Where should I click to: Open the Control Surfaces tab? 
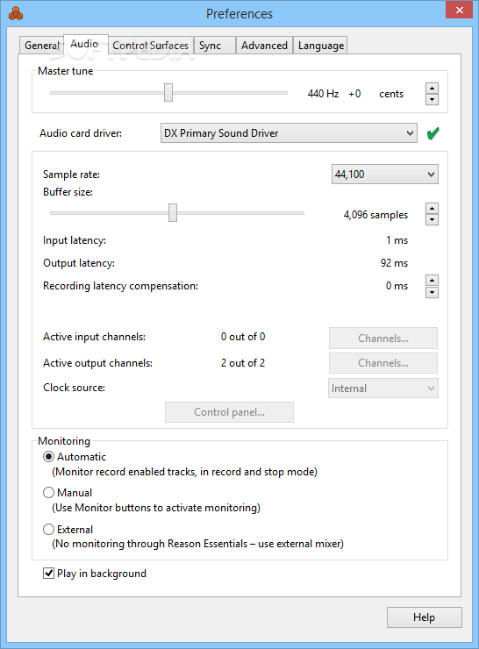151,45
